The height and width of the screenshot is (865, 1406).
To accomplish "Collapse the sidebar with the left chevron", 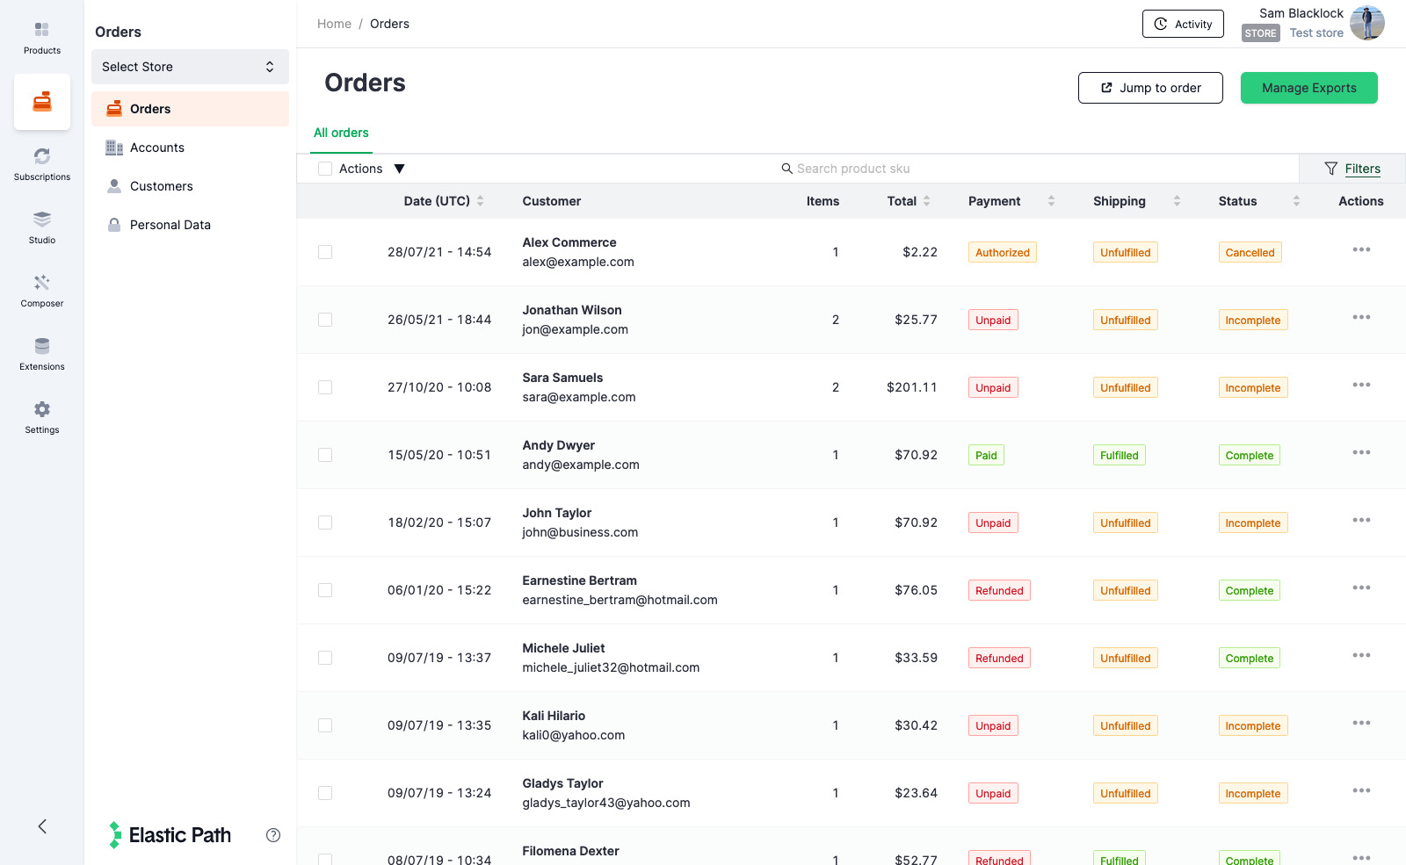I will (x=41, y=826).
